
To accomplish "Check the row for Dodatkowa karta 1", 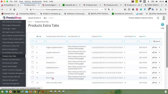I will tap(33, 67).
